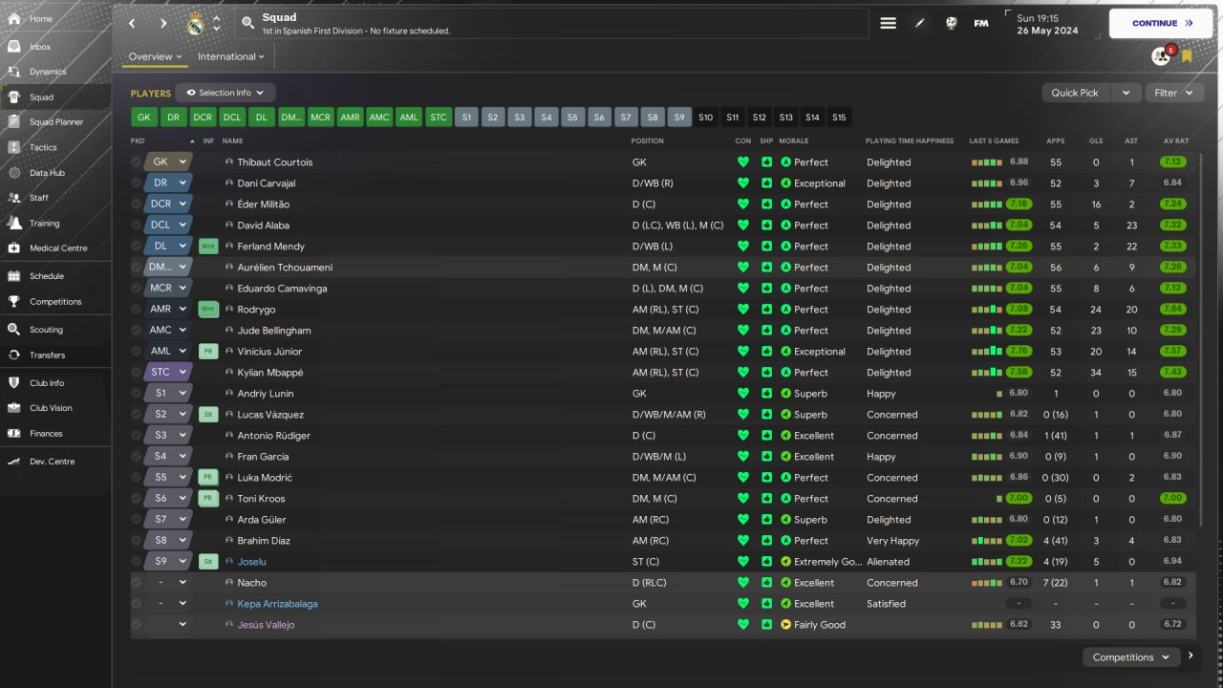Toggle the selection circle for Jude Bellingham

(137, 331)
